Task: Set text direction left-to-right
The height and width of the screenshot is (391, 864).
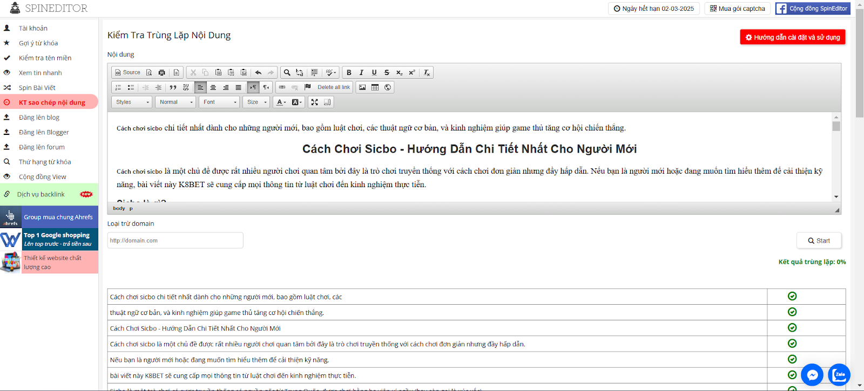Action: [253, 87]
